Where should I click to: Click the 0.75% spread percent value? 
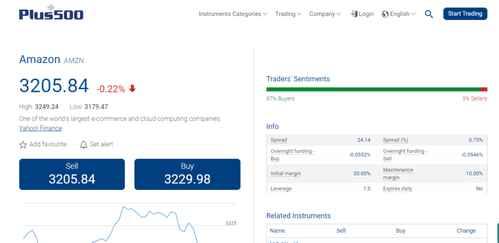pos(476,140)
